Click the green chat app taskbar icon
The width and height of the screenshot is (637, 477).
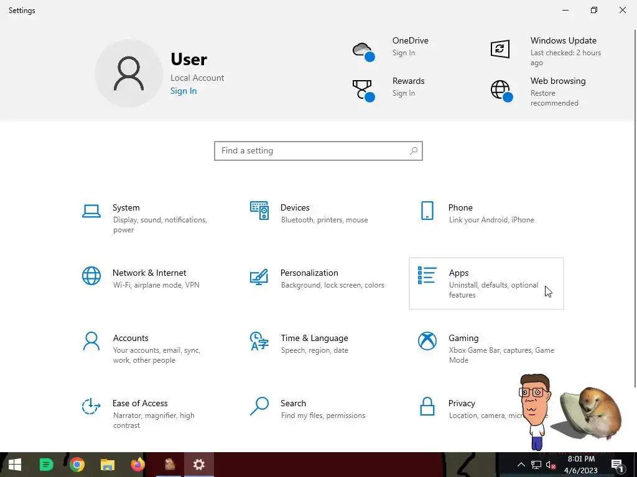coord(46,465)
